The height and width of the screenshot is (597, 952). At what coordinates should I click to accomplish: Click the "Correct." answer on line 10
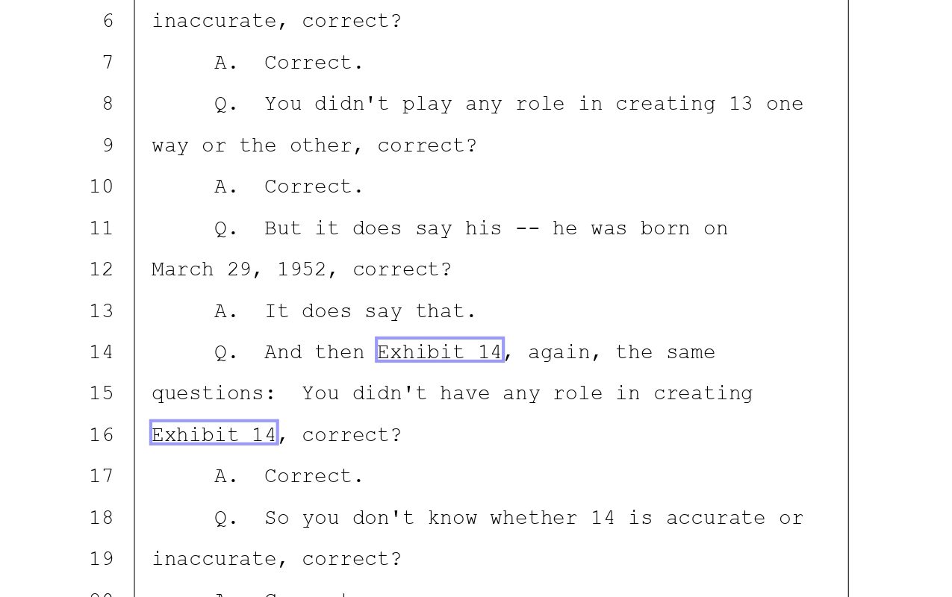[314, 187]
